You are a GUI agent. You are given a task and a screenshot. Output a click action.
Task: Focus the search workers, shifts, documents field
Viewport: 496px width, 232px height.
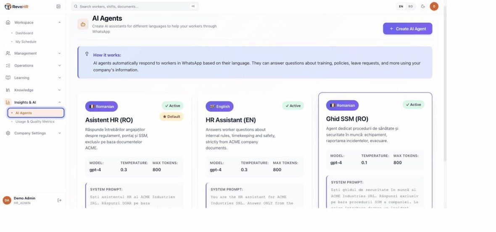[135, 6]
